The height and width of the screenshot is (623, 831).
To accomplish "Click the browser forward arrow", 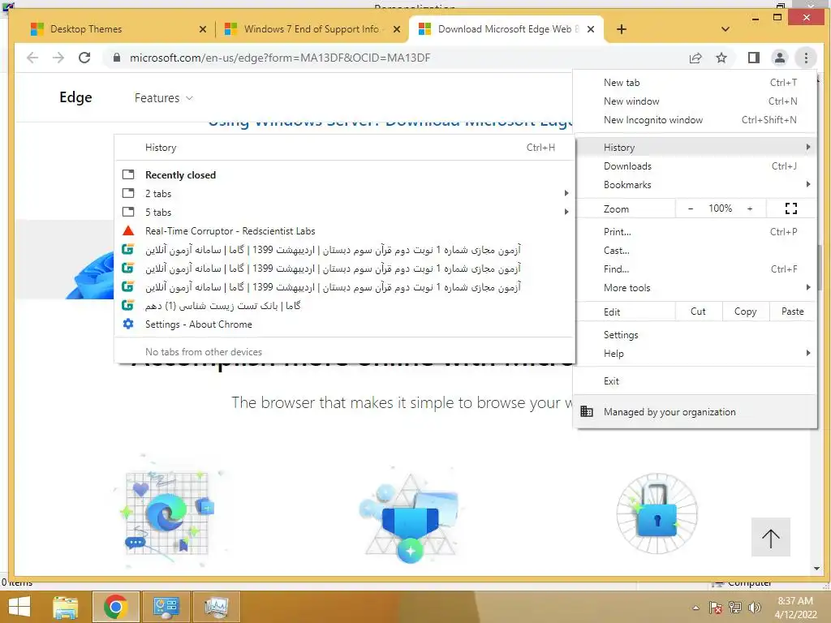I will point(58,58).
